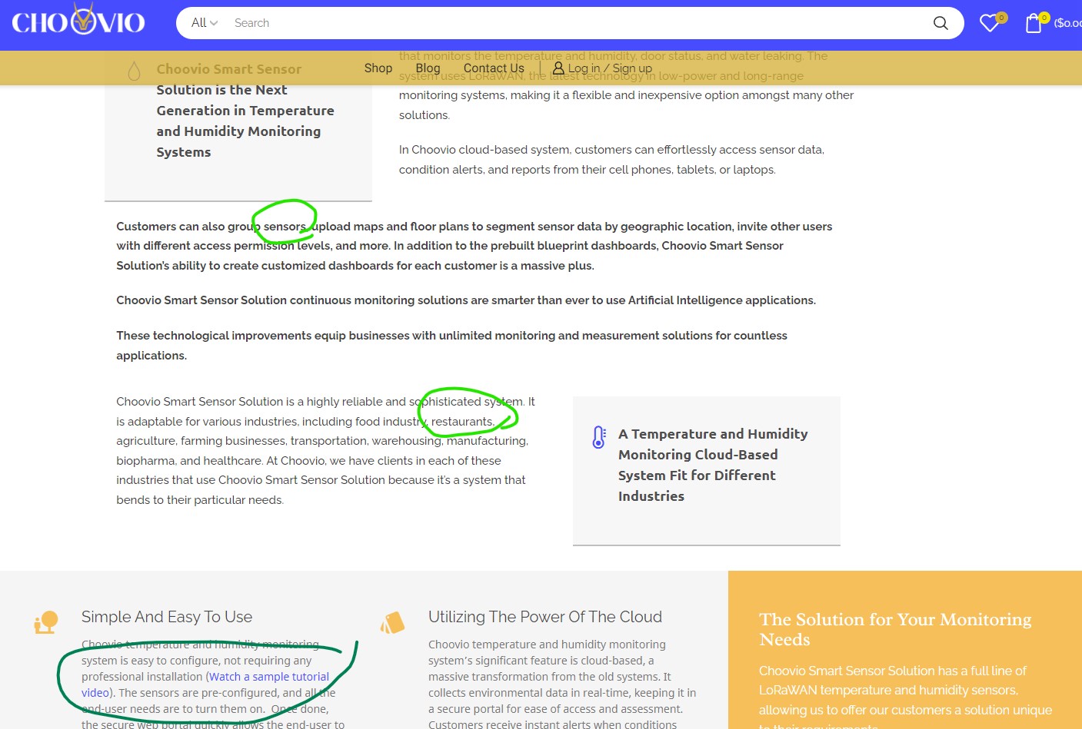This screenshot has width=1082, height=729.
Task: Open the shopping bag cart icon
Action: click(1034, 23)
